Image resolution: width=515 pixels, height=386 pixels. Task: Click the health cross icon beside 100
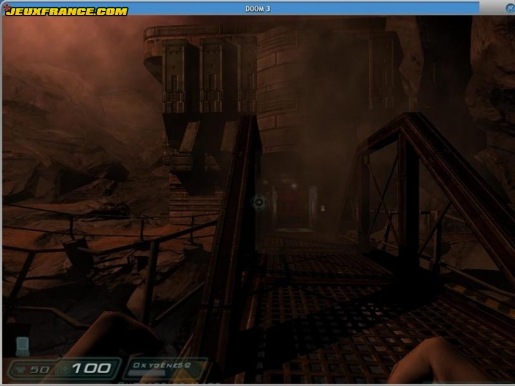pyautogui.click(x=65, y=369)
